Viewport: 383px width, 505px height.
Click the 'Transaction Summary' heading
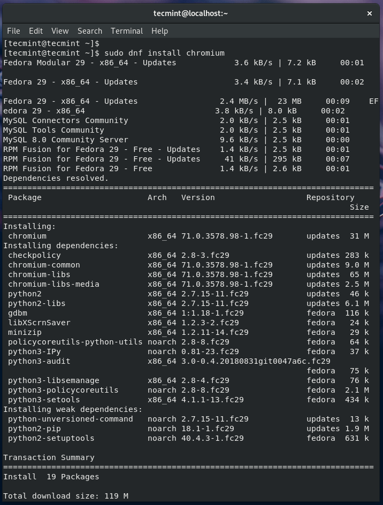click(x=49, y=457)
